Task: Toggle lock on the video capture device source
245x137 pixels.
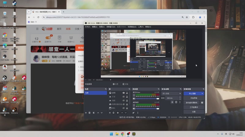Action: 127,104
